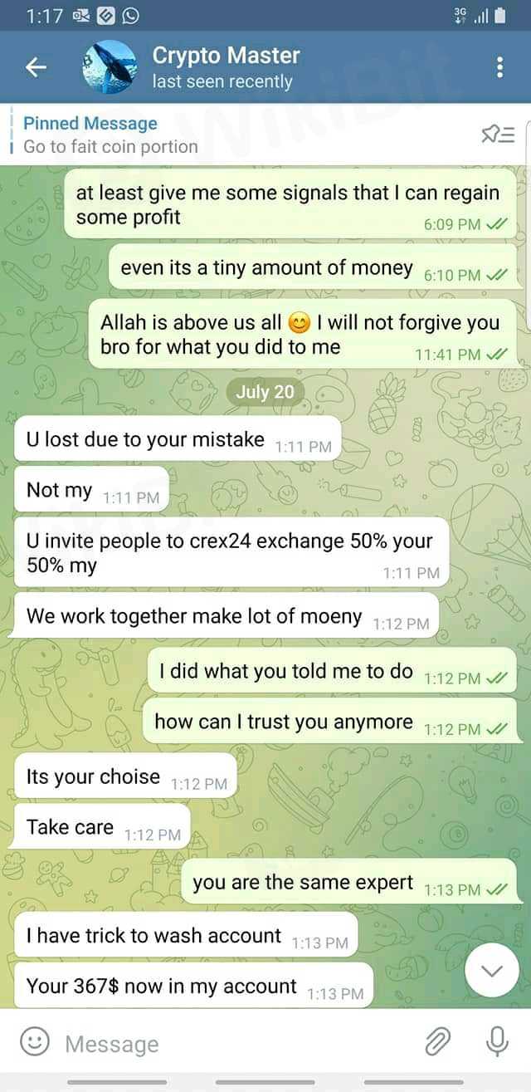The width and height of the screenshot is (531, 1092).
Task: Tap the Crypto Master chat title
Action: 226,56
